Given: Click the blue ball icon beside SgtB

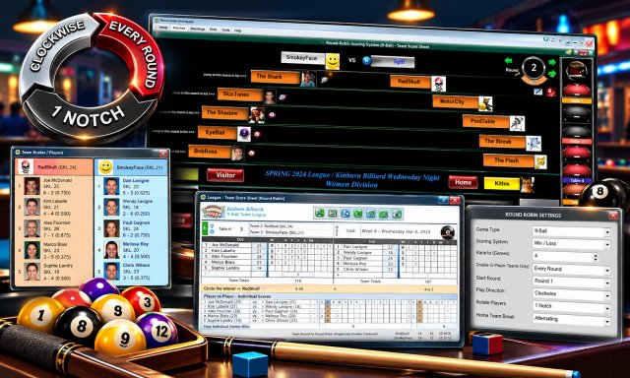Looking at the screenshot, I should pos(366,61).
